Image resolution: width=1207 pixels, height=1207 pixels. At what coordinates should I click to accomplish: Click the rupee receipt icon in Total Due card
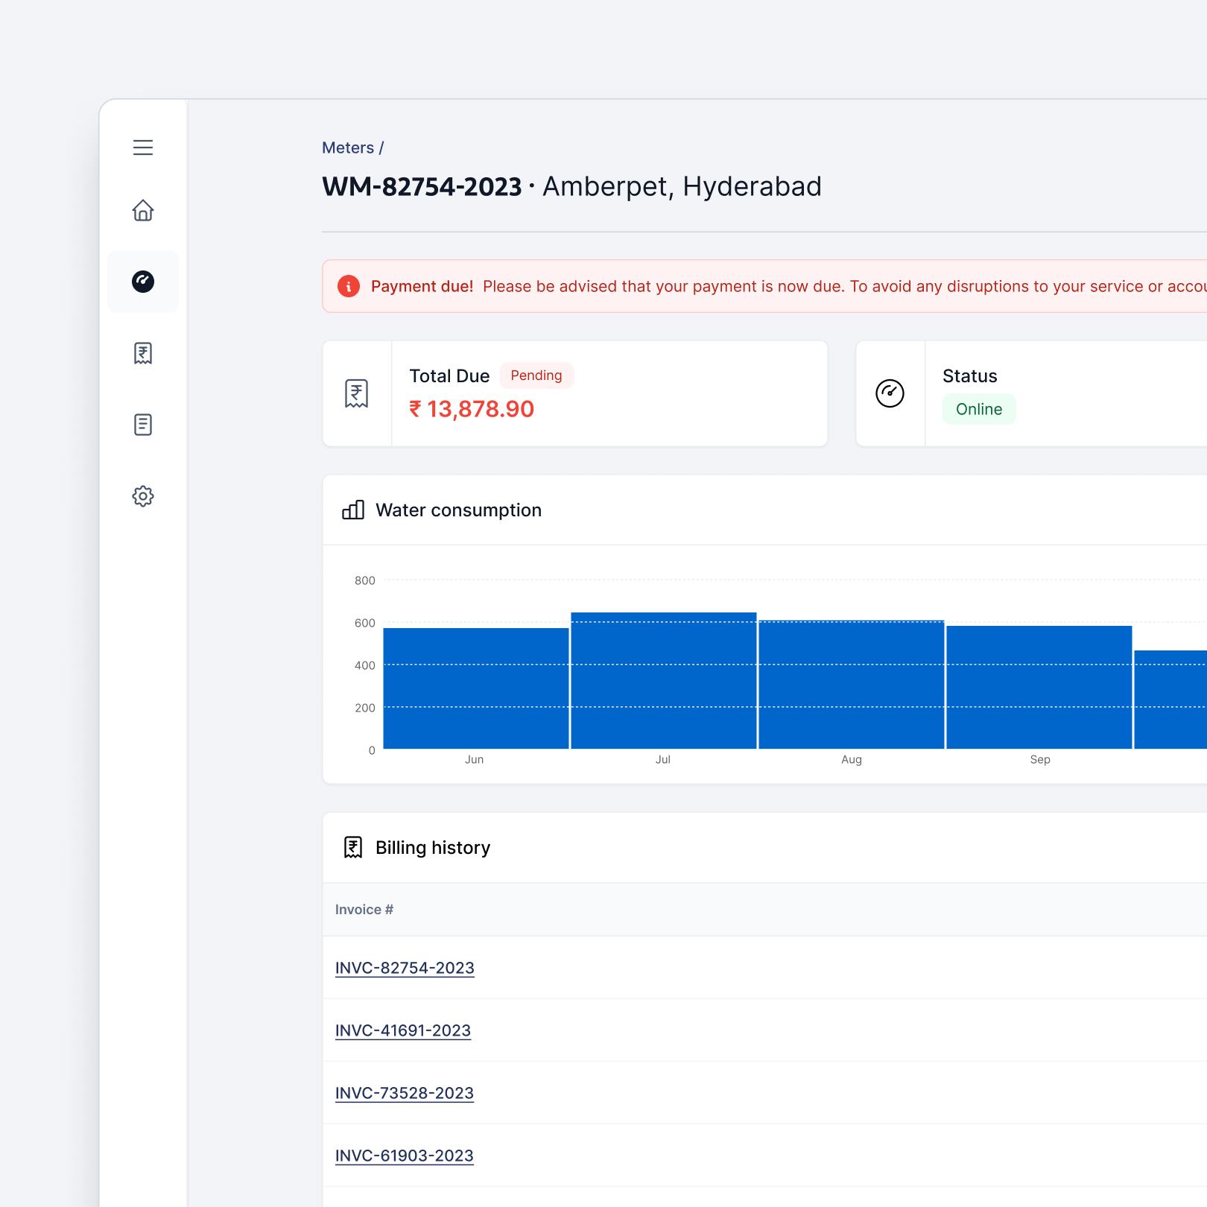(x=356, y=393)
